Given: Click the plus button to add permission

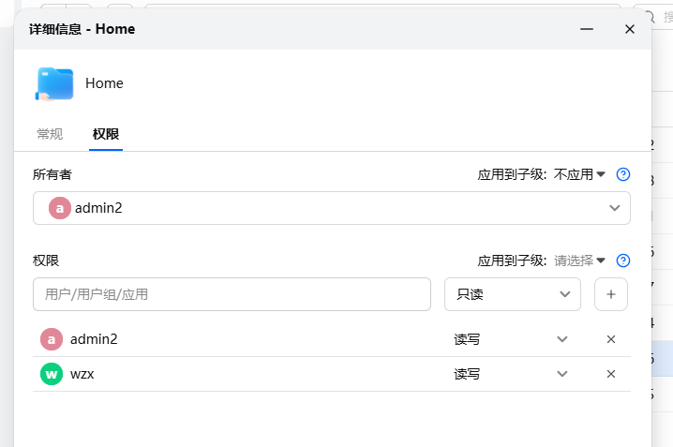Looking at the screenshot, I should click(611, 294).
